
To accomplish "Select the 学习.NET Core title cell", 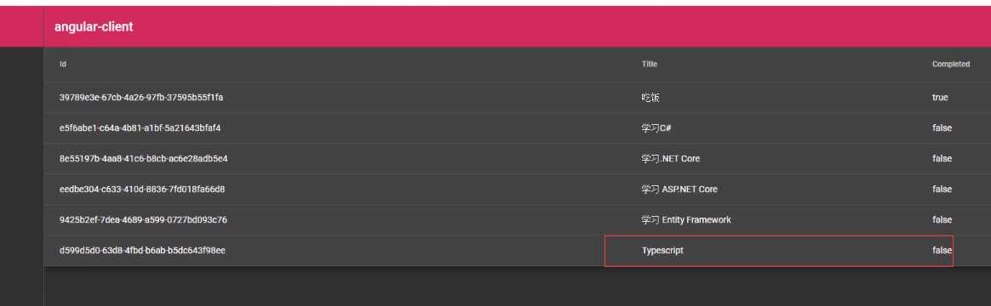I will [x=671, y=158].
